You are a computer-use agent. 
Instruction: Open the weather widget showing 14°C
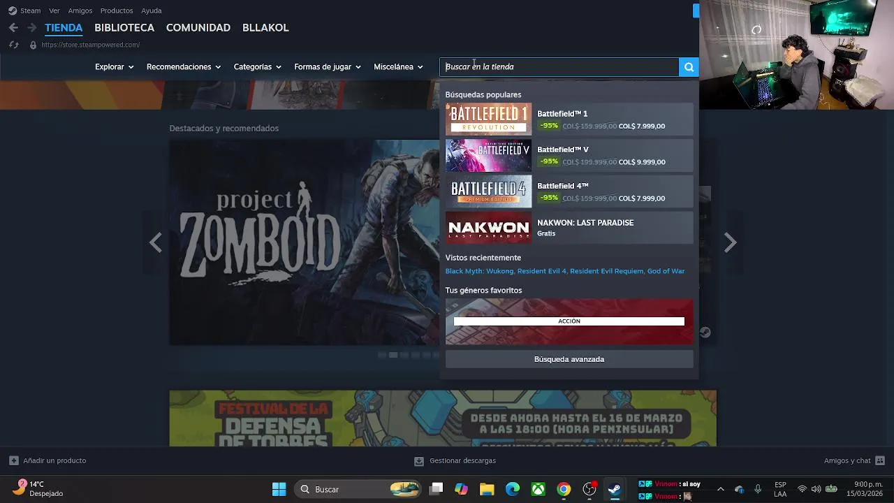[x=38, y=488]
